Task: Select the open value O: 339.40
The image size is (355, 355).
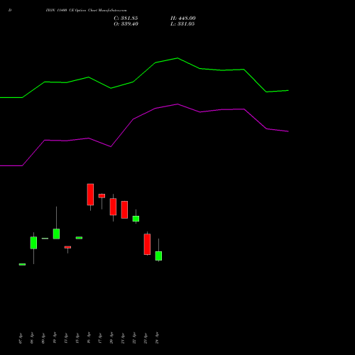Action: click(x=126, y=24)
